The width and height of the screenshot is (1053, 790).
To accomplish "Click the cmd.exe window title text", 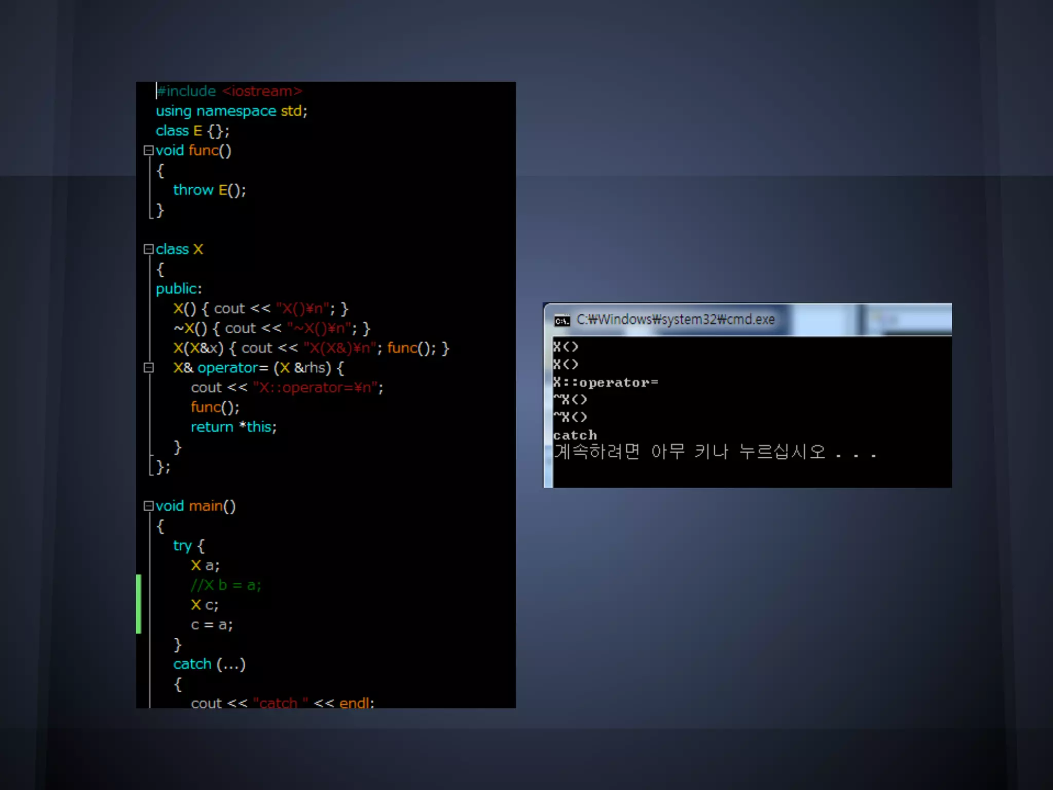I will [675, 320].
